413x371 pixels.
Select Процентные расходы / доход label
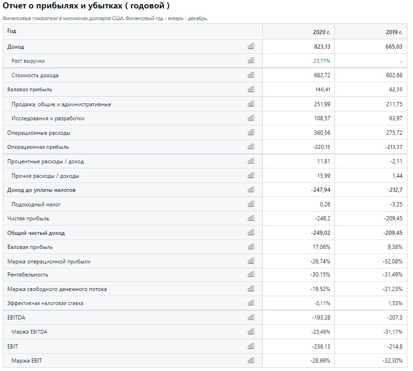(x=45, y=161)
